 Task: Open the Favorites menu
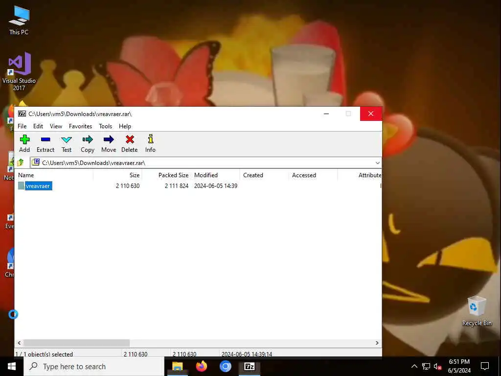pyautogui.click(x=81, y=126)
